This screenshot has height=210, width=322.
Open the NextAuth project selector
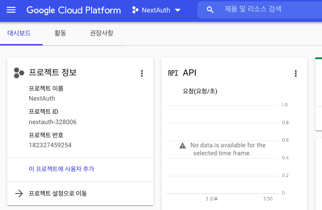pyautogui.click(x=156, y=10)
